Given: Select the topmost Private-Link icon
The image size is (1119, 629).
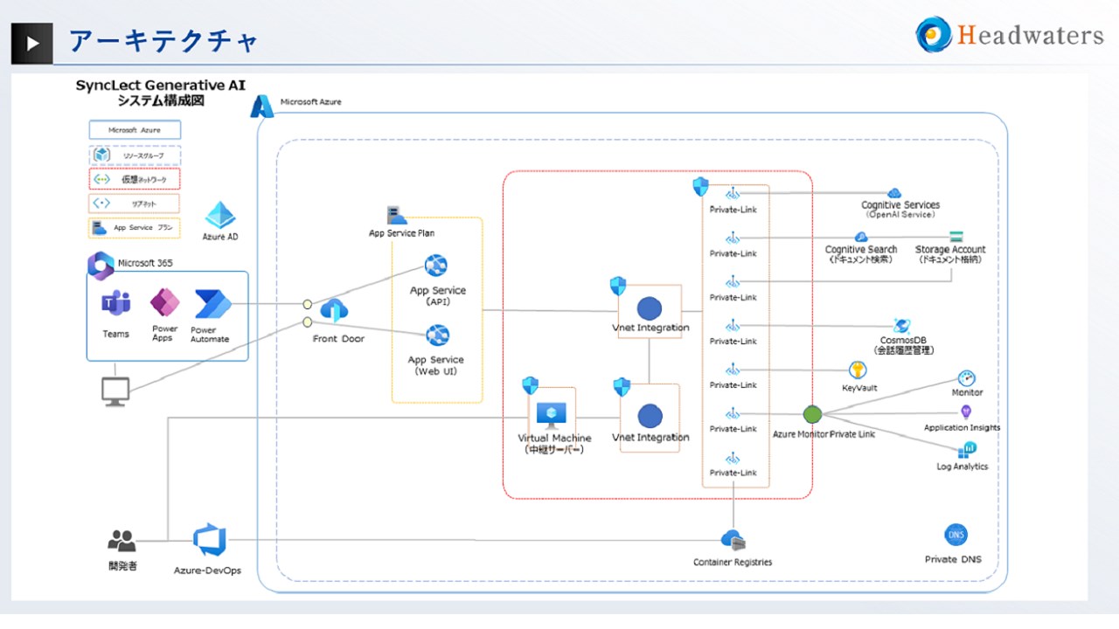Looking at the screenshot, I should click(733, 193).
